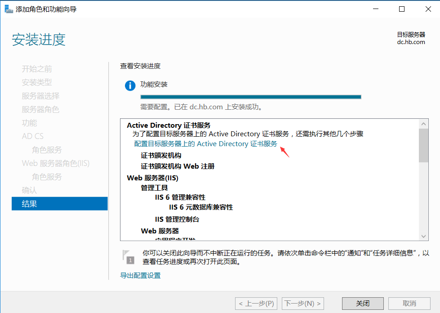Select the 服务器选择 step
The width and height of the screenshot is (440, 313).
click(x=40, y=96)
